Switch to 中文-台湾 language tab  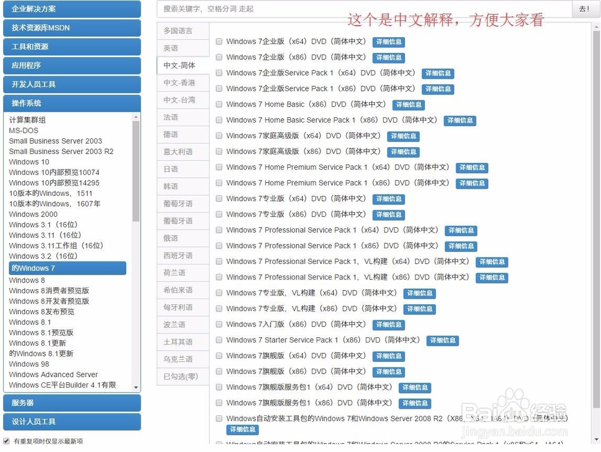(183, 100)
